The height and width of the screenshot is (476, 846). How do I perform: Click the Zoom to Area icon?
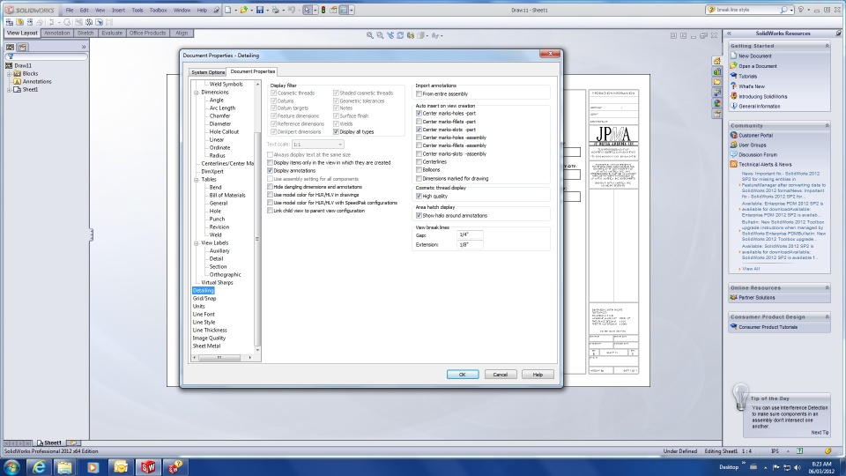pos(380,35)
